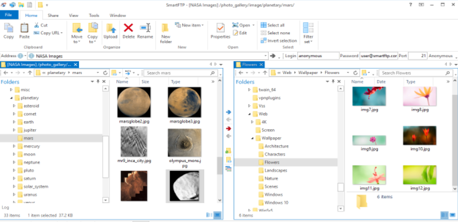Select the marsglobe2.jpg thumbnail
Screen dimensions: 458x222
pos(134,102)
